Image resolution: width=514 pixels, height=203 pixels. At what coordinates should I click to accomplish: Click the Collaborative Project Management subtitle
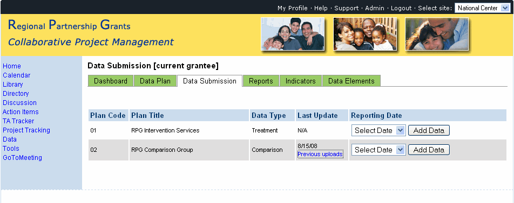point(91,42)
